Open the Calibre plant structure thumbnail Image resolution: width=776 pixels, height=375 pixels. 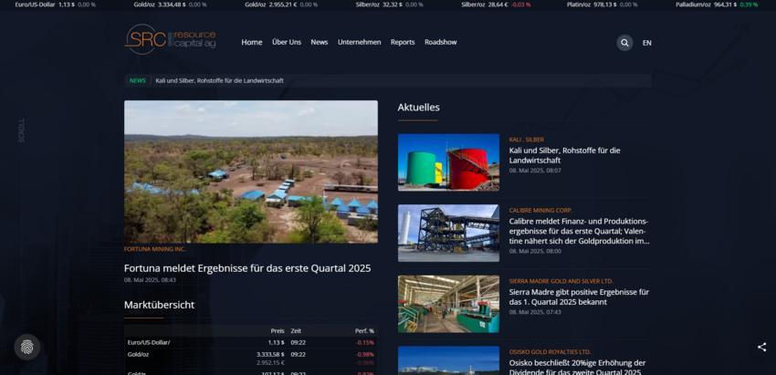(x=448, y=233)
